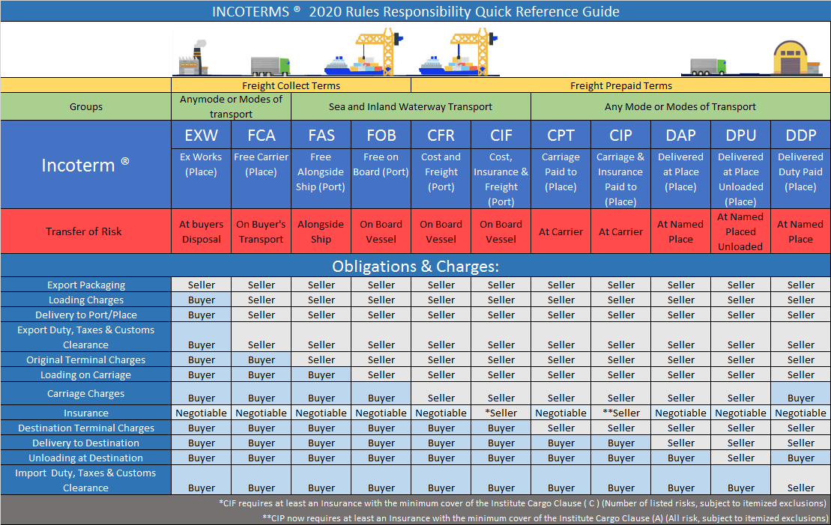The image size is (831, 525).
Task: Click the Incoterm row label cell
Action: [85, 165]
